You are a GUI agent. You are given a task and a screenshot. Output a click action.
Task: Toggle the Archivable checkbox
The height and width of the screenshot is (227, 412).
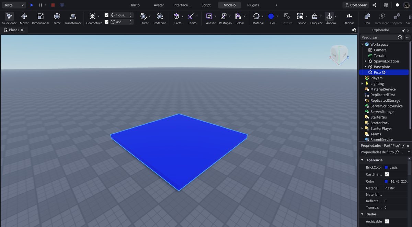(387, 222)
